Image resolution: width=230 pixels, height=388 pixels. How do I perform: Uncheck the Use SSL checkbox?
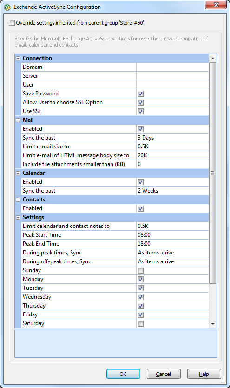[x=141, y=111]
